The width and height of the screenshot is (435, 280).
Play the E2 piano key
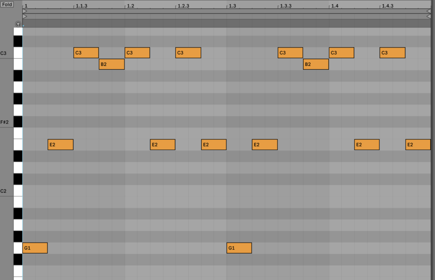(18, 144)
